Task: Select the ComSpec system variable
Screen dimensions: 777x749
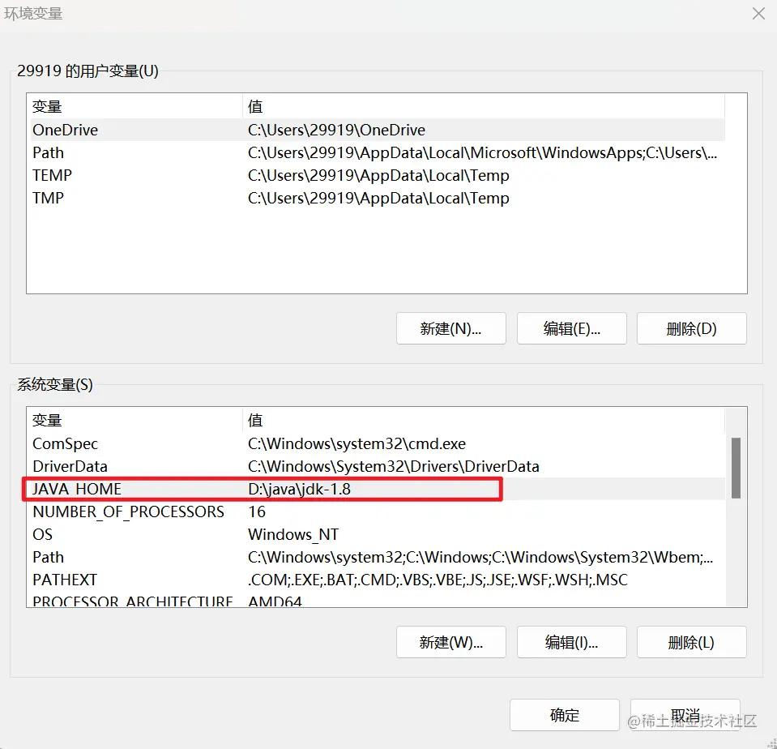Action: [378, 443]
